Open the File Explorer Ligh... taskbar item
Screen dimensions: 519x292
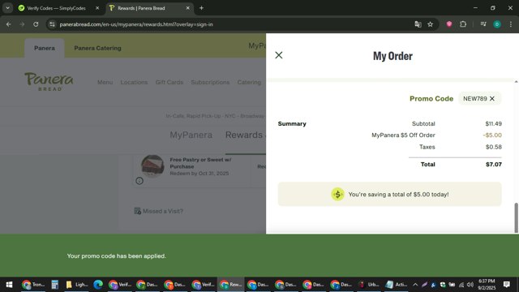click(x=77, y=285)
